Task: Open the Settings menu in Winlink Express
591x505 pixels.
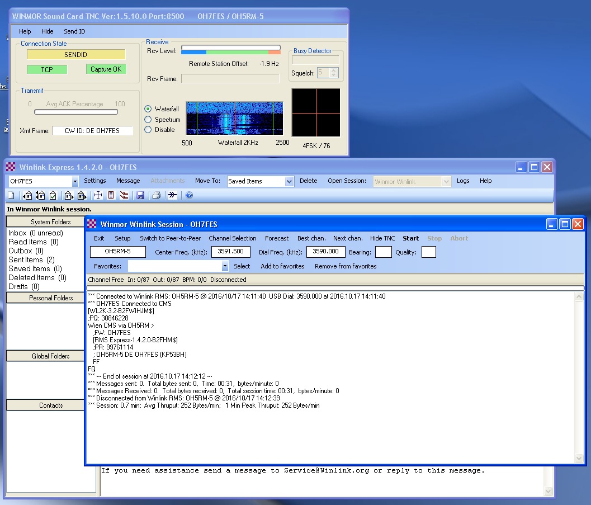Action: [x=95, y=181]
